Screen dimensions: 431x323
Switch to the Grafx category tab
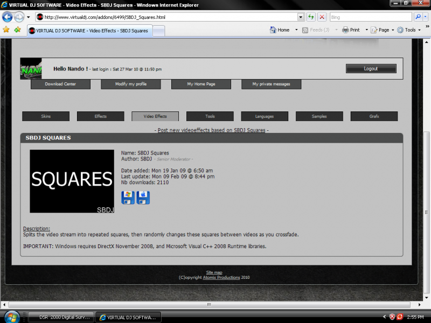374,116
